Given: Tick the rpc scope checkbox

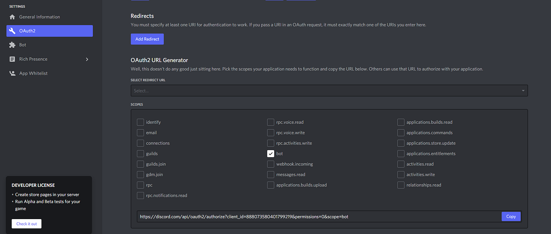Looking at the screenshot, I should coord(141,185).
